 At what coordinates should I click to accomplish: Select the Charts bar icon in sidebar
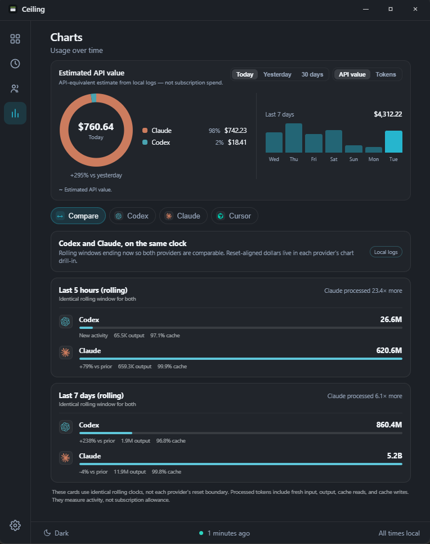pos(15,113)
